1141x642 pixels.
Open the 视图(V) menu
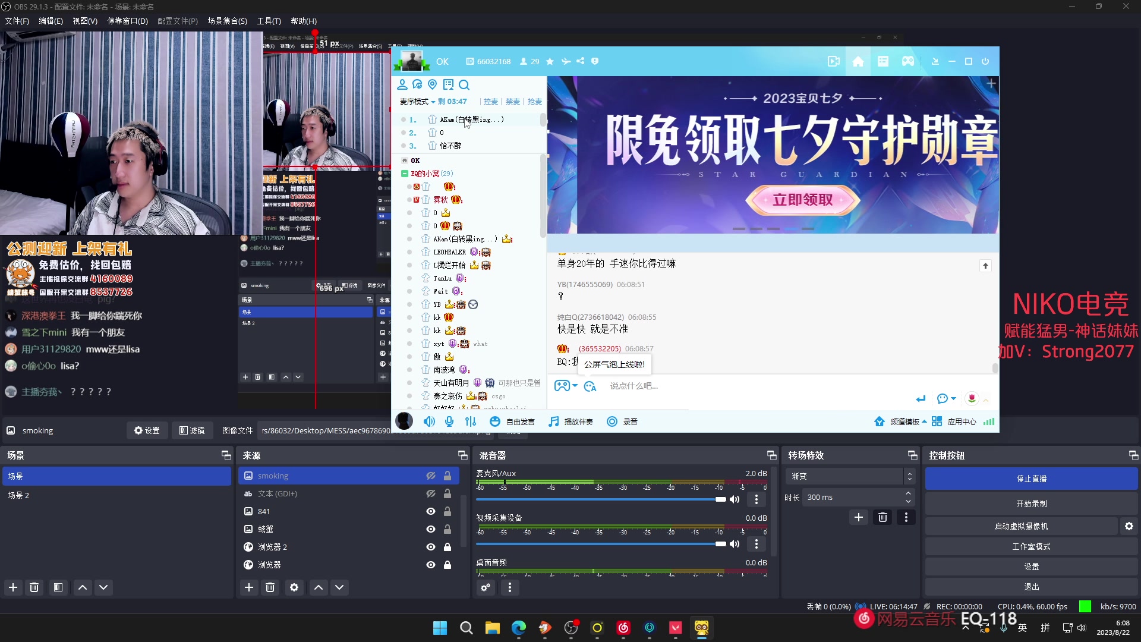point(85,21)
